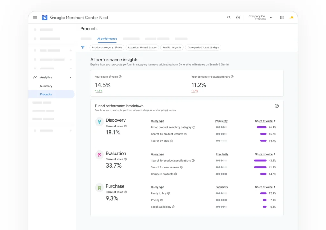Click the yellow account avatar icon
The height and width of the screenshot is (230, 326).
[291, 18]
